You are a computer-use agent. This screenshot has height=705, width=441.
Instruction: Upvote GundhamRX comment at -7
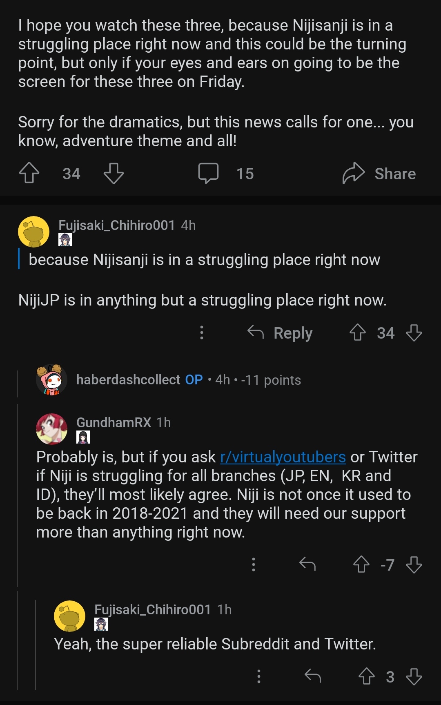[361, 564]
